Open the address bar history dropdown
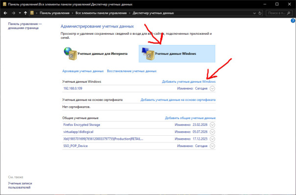This screenshot has height=195, width=296. point(254,13)
